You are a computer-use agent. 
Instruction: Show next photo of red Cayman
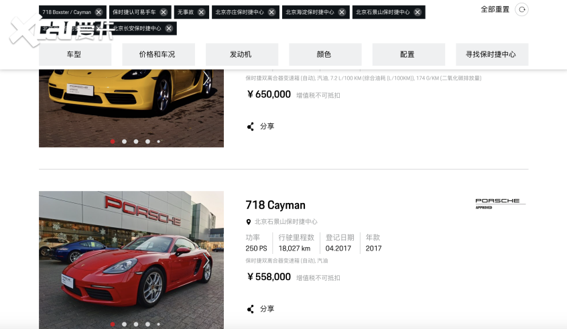coord(206,261)
